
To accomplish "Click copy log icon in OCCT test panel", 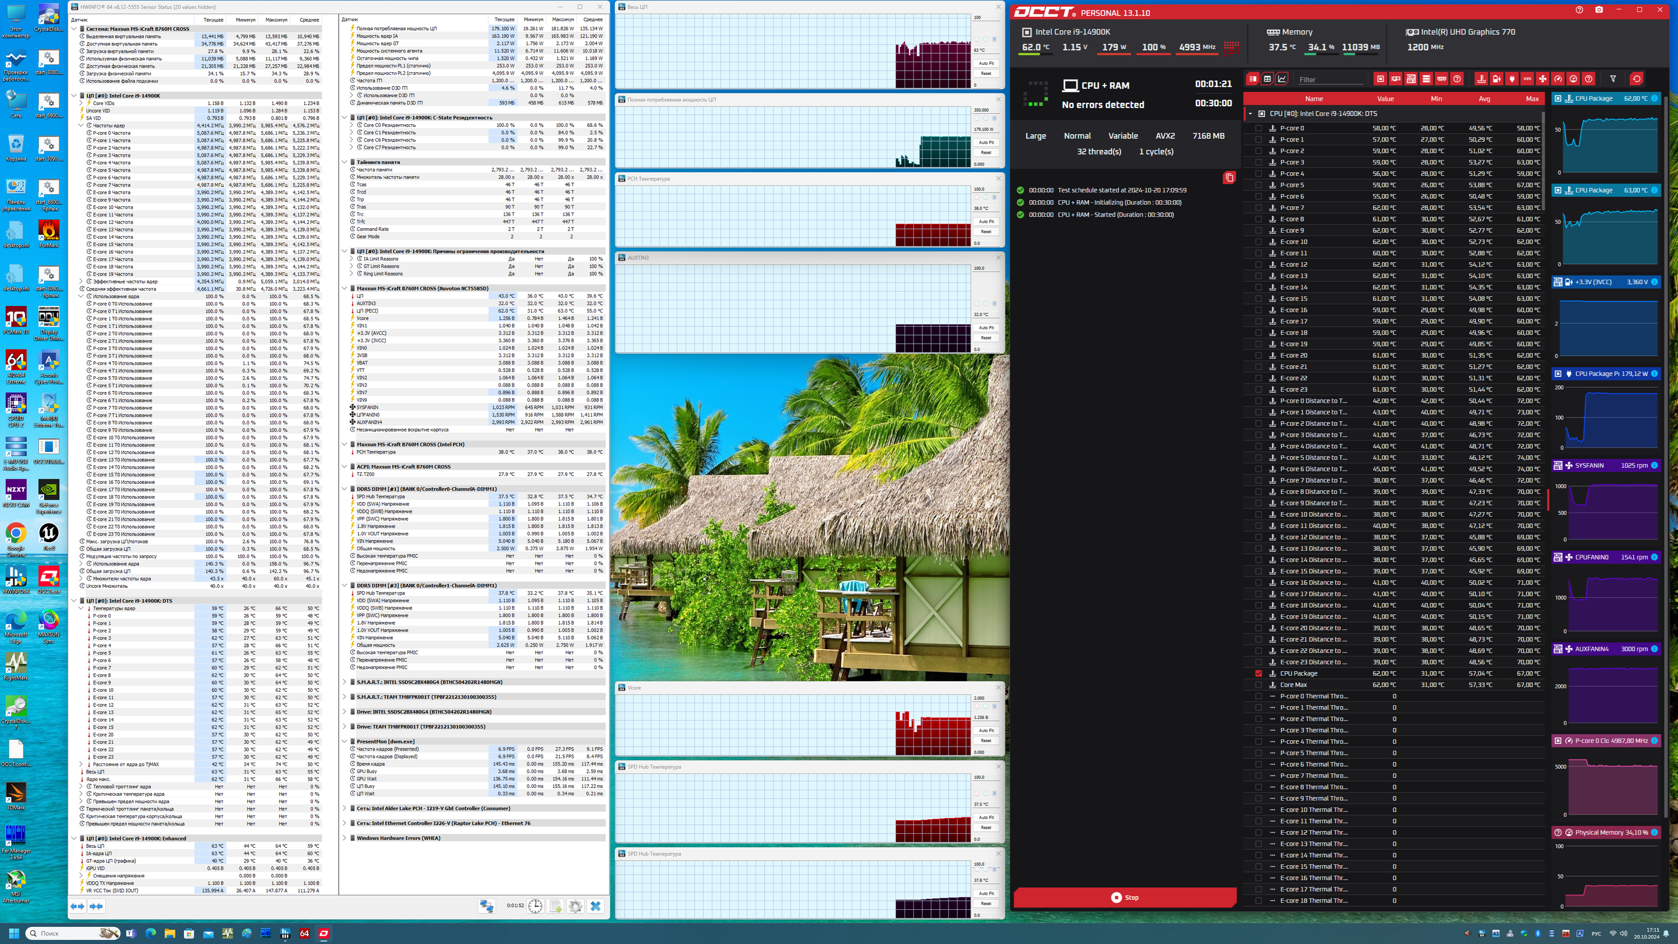I will coord(1229,178).
